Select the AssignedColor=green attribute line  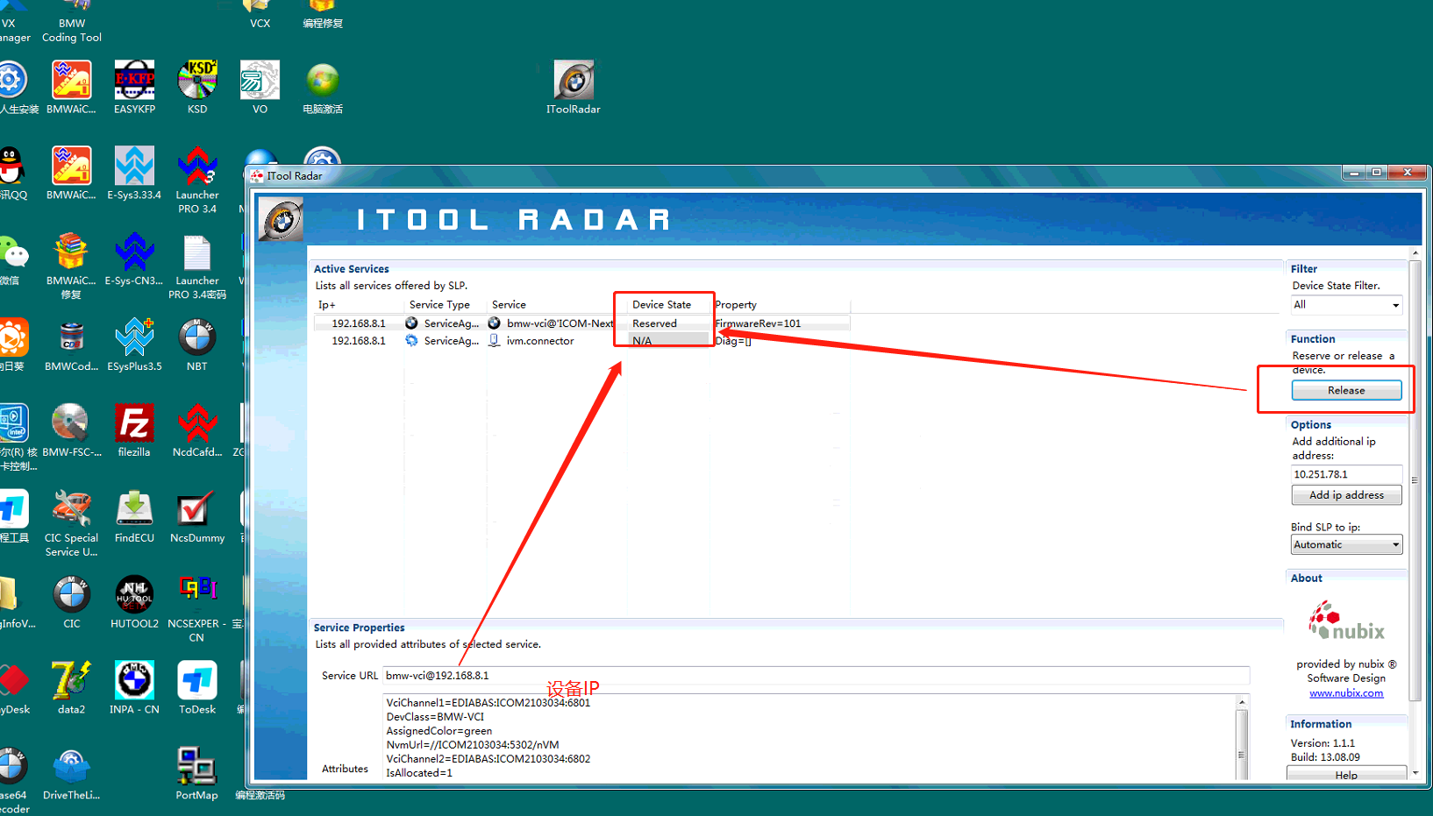(439, 731)
